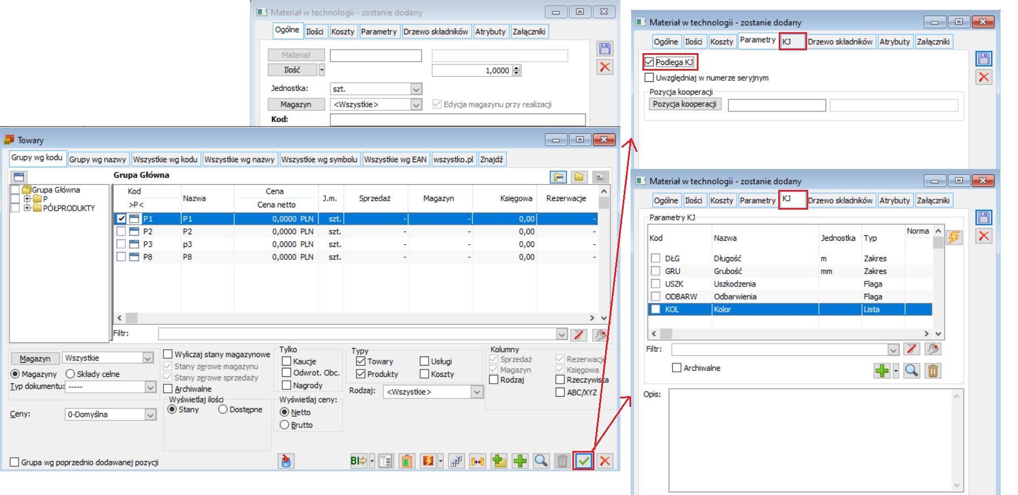Click the Magazyn button in Towary filters

(35, 358)
